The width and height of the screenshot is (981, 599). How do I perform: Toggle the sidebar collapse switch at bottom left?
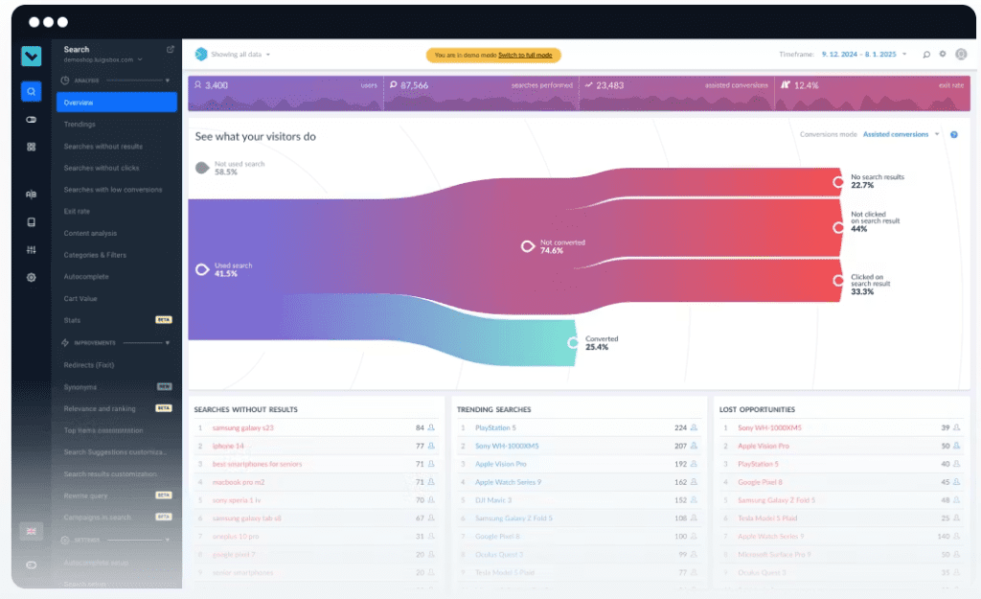pyautogui.click(x=32, y=564)
